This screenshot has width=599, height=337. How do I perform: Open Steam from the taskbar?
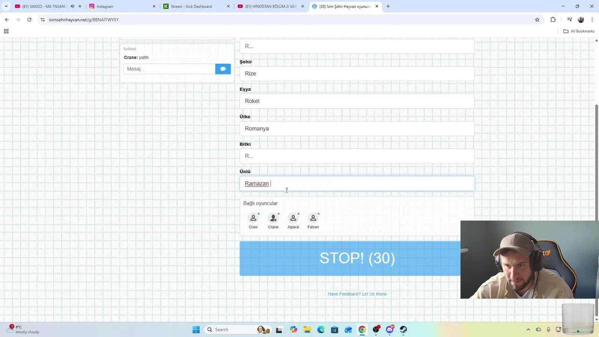pyautogui.click(x=403, y=330)
